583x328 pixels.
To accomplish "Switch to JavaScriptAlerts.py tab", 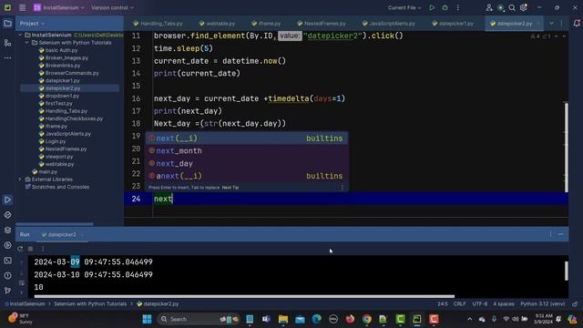I will click(389, 24).
